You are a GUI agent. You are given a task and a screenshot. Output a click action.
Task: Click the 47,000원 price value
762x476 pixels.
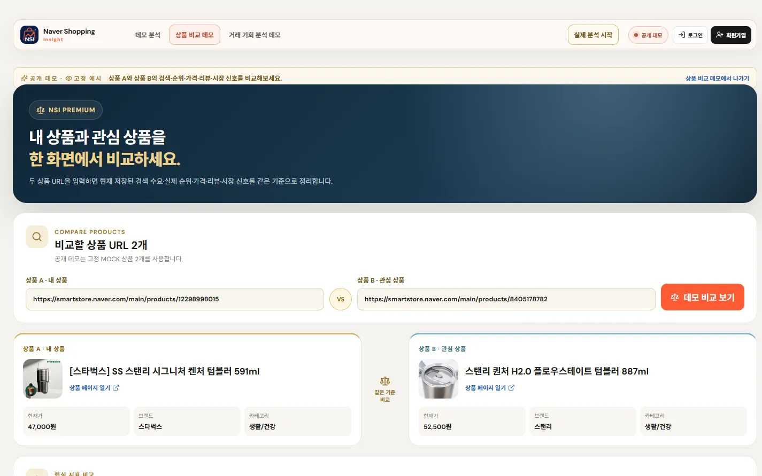42,427
